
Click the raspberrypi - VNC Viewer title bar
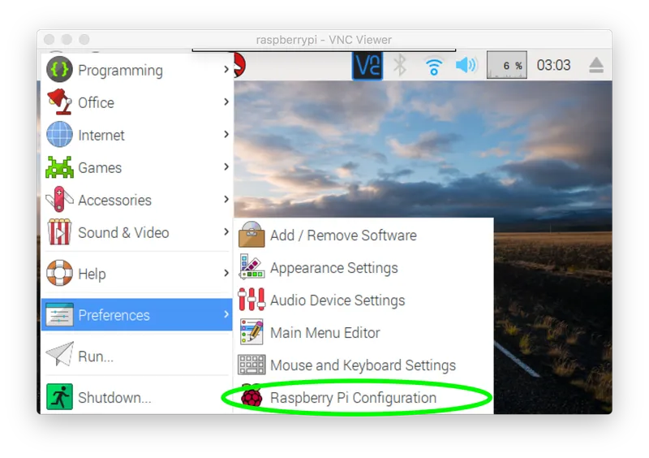click(x=324, y=39)
